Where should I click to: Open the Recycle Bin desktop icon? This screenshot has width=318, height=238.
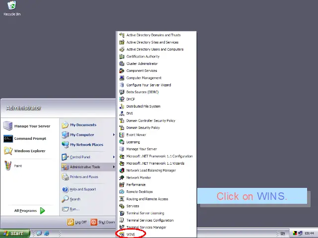(12, 8)
